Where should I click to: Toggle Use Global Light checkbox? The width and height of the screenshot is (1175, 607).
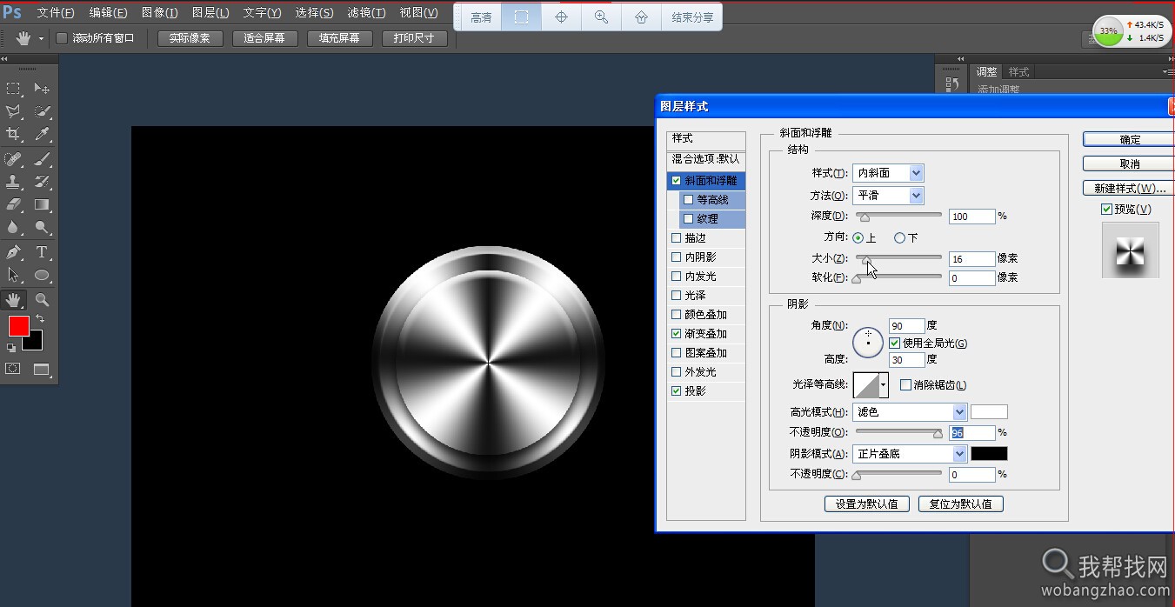pos(895,344)
